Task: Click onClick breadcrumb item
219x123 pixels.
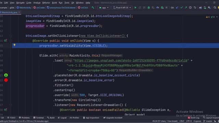Action: tap(83, 8)
